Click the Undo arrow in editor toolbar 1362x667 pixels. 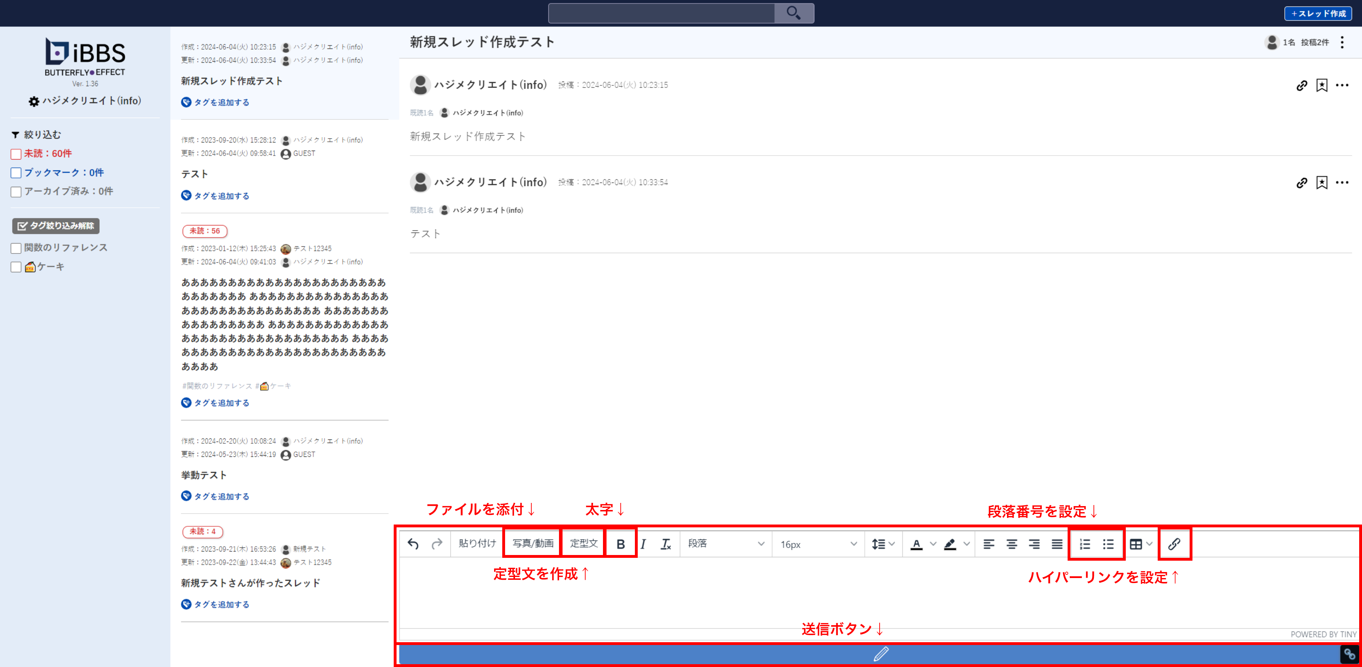click(x=413, y=544)
